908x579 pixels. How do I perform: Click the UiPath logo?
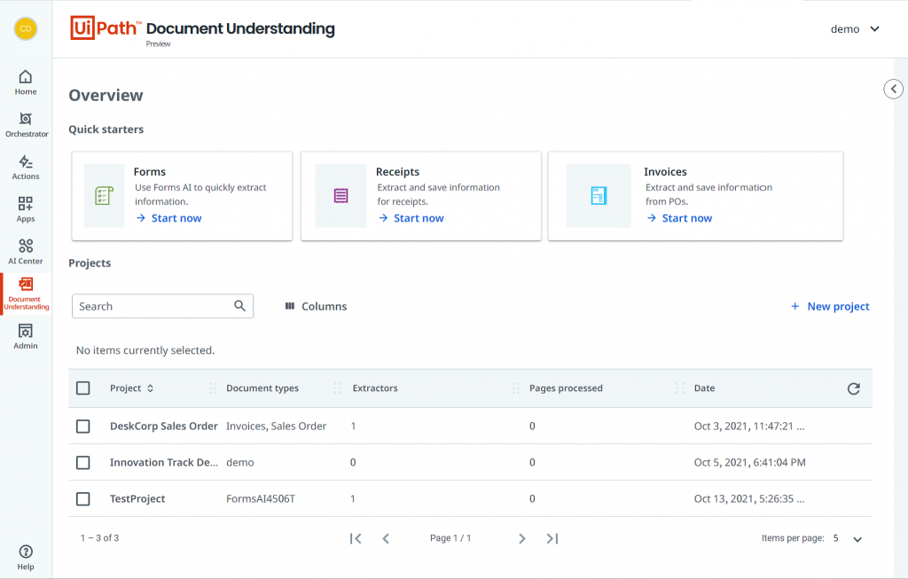click(106, 27)
